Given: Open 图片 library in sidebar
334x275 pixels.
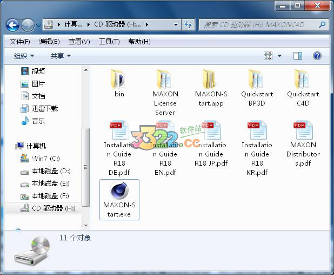Looking at the screenshot, I should tap(33, 83).
